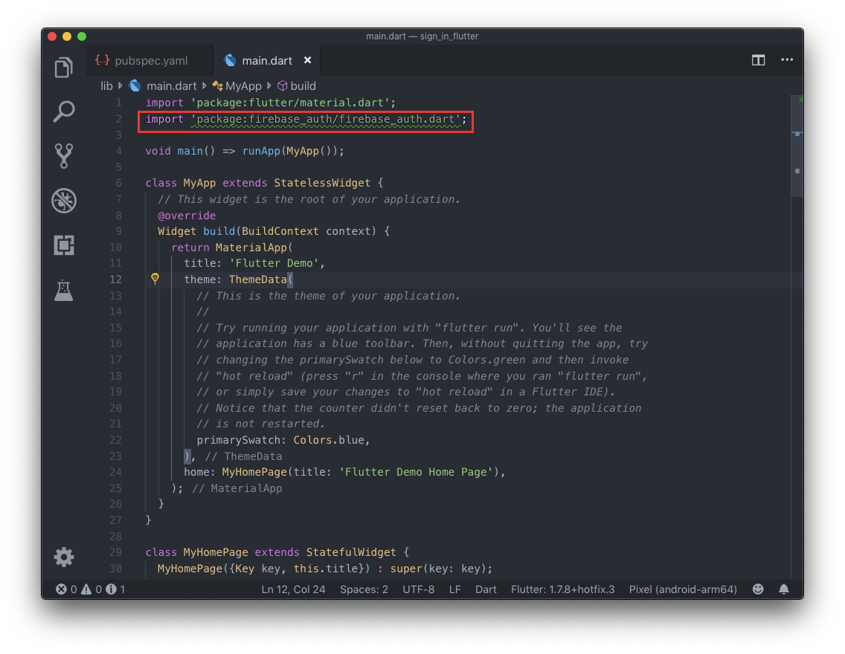Select the main.dart tab
This screenshot has width=845, height=654.
[267, 60]
